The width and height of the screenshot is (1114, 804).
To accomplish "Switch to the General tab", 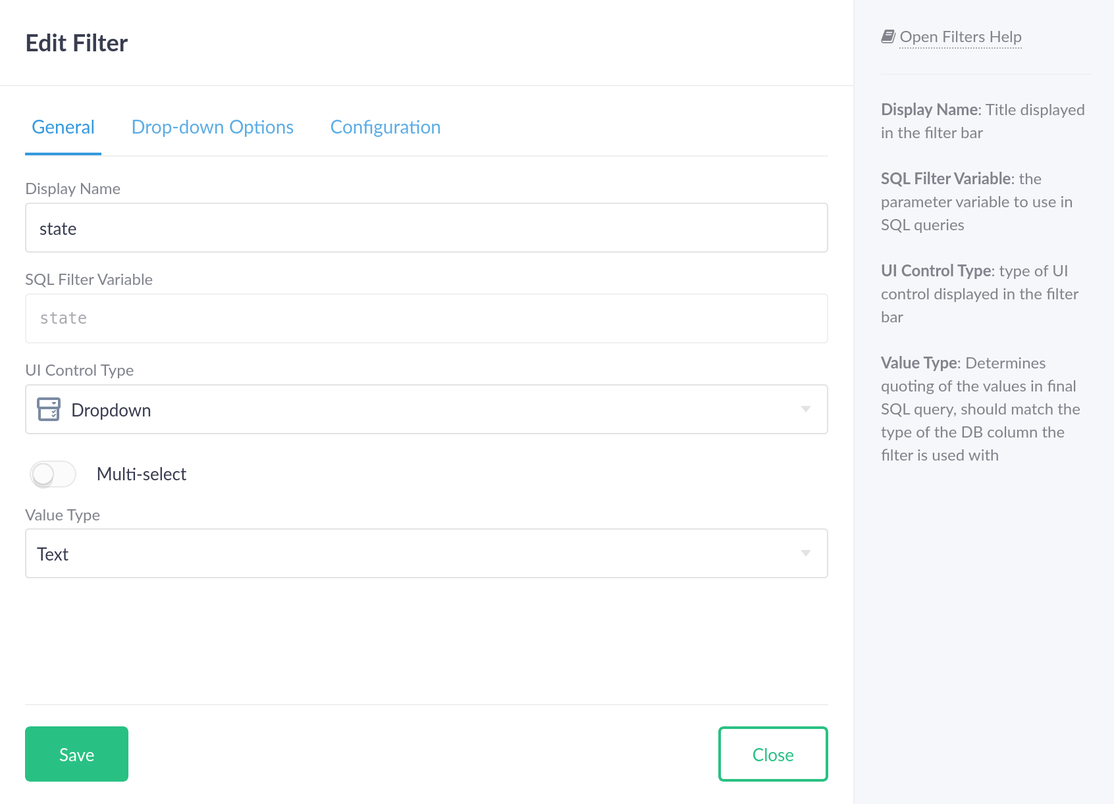I will coord(63,127).
